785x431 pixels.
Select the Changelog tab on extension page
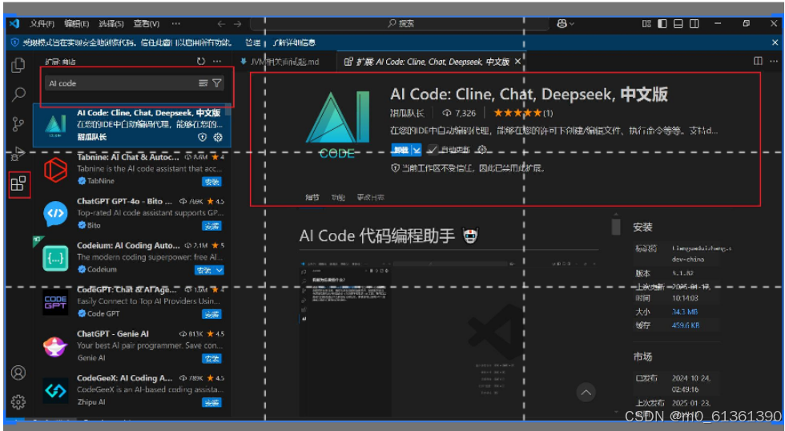370,197
